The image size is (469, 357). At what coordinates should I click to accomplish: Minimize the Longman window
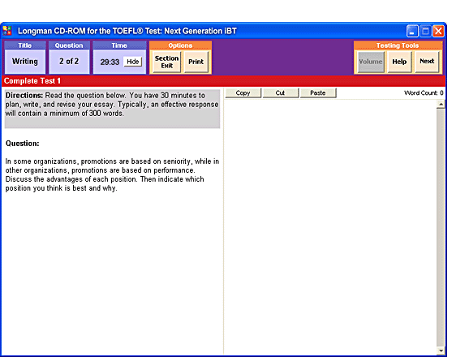click(412, 31)
